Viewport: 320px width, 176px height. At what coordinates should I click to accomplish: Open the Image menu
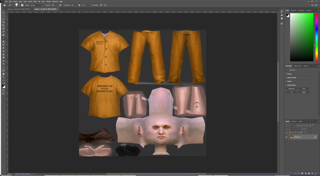[15, 2]
